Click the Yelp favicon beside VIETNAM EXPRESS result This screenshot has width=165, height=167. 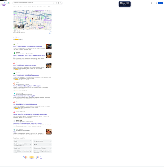[x=14, y=102]
